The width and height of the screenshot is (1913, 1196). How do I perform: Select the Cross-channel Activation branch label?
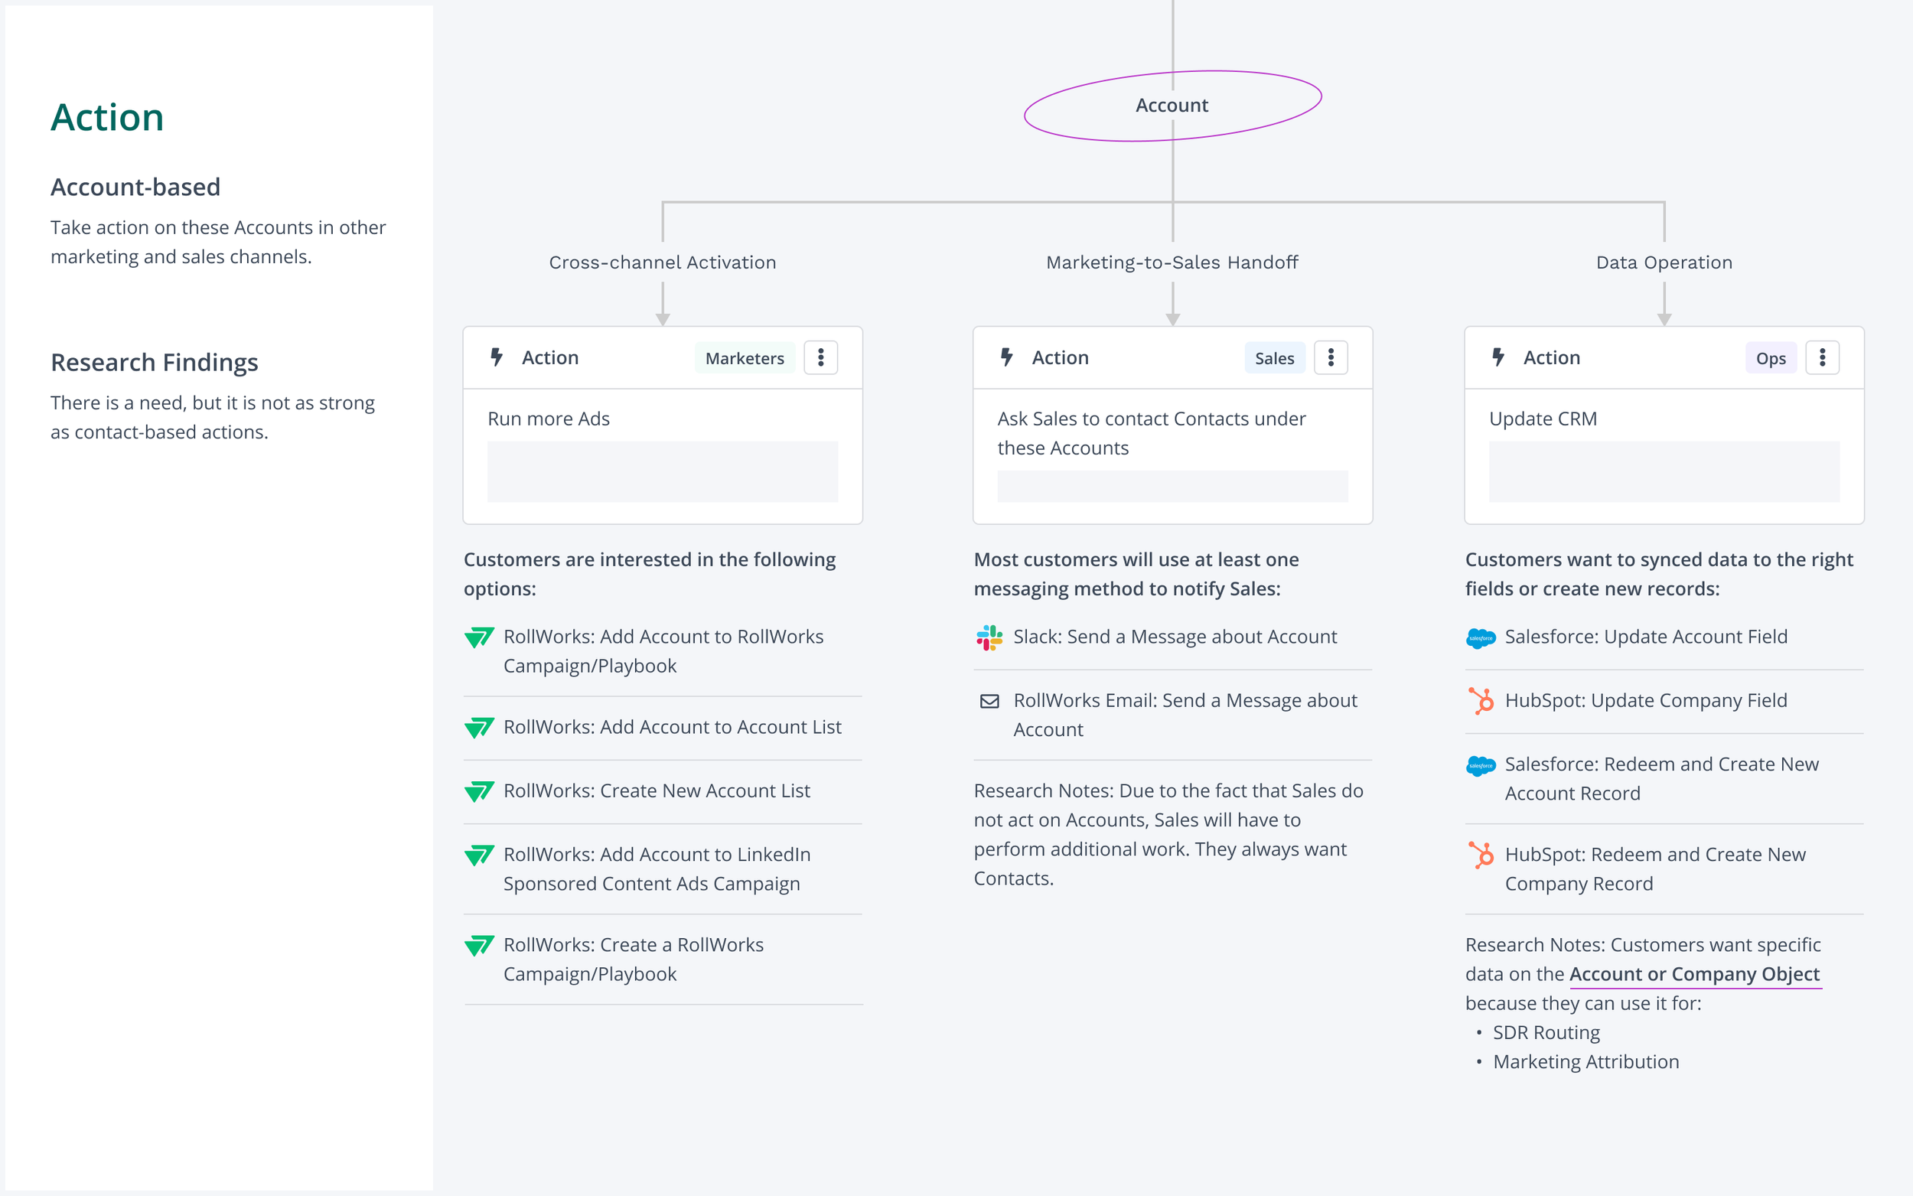(x=662, y=262)
